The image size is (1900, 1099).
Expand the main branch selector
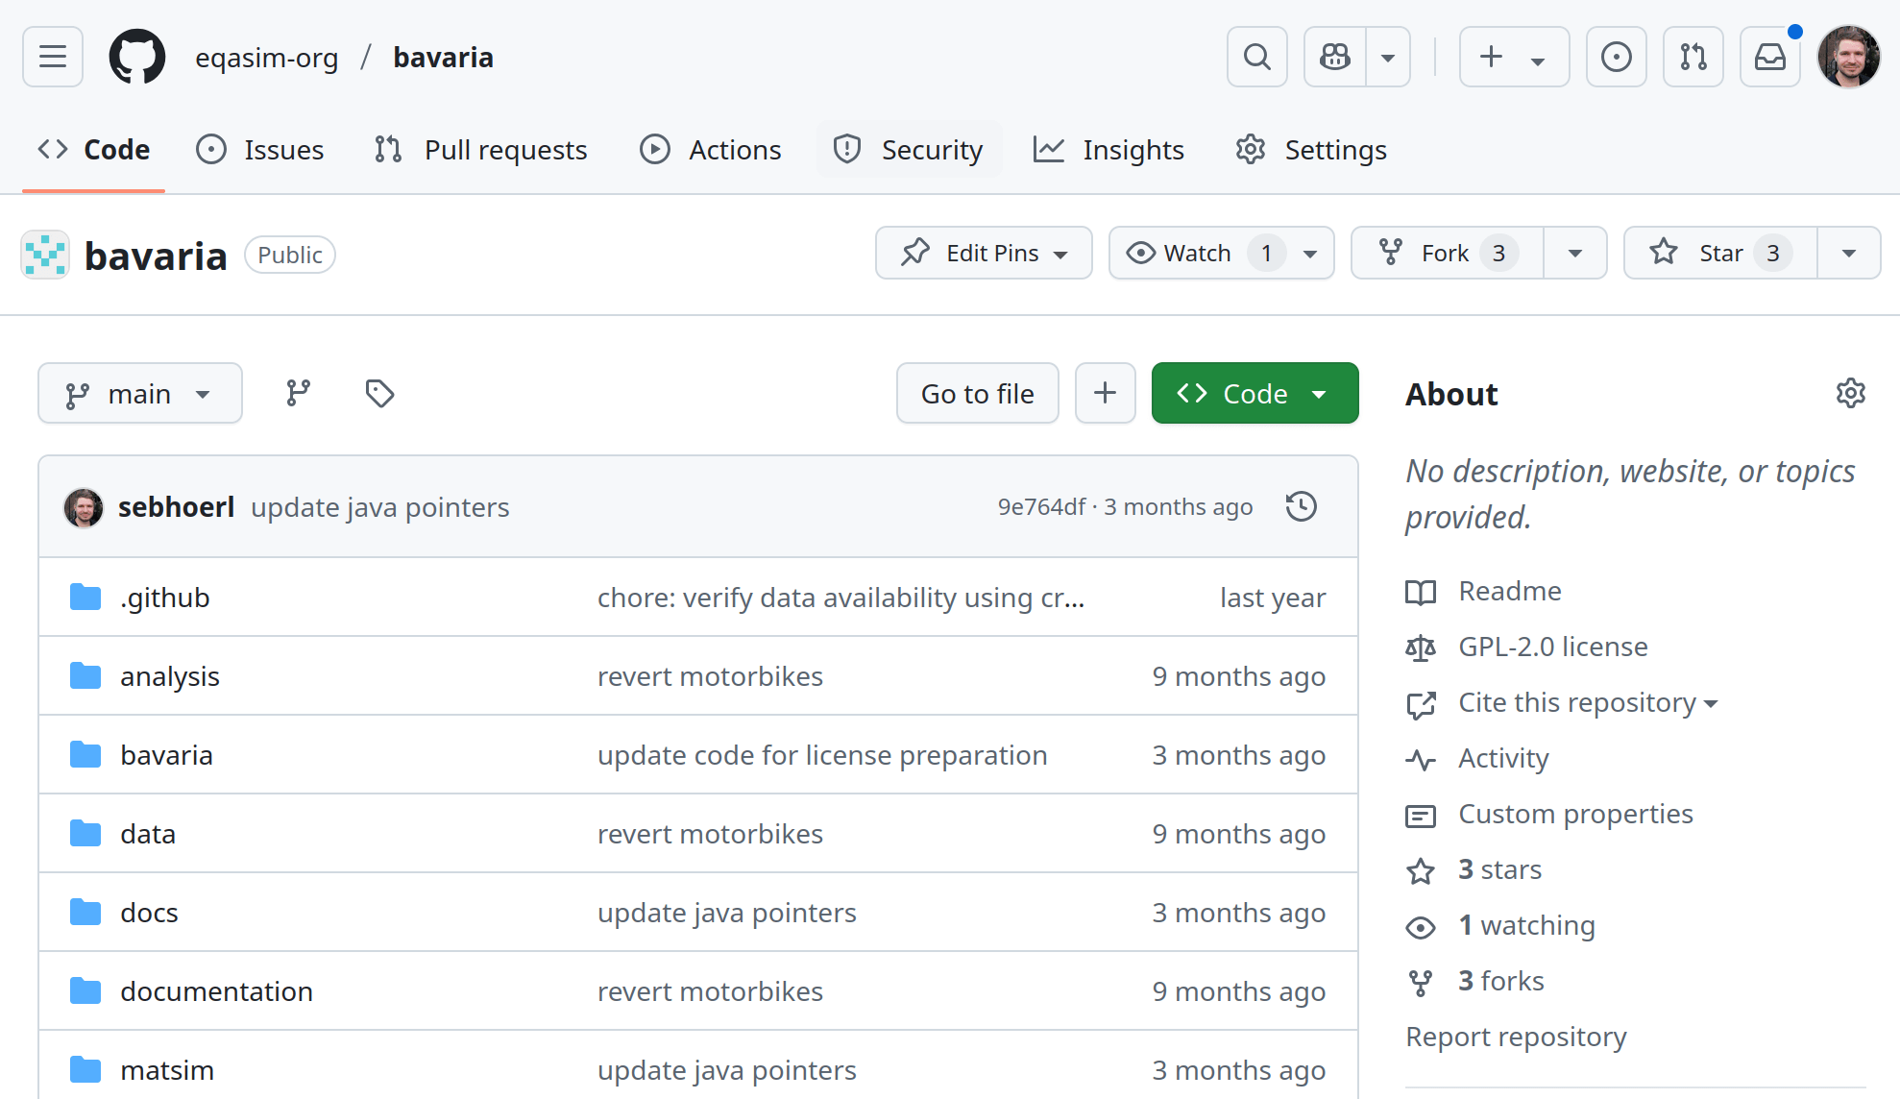[140, 393]
